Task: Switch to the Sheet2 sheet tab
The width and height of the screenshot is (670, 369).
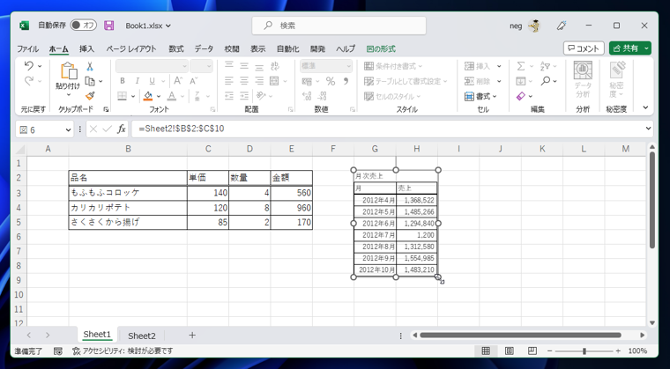Action: 141,336
